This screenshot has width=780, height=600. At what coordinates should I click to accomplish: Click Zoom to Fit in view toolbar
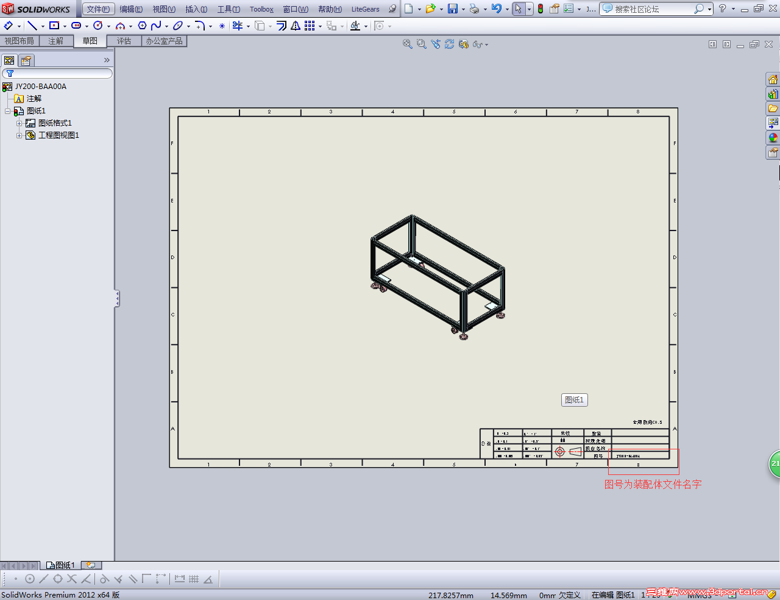coord(408,44)
